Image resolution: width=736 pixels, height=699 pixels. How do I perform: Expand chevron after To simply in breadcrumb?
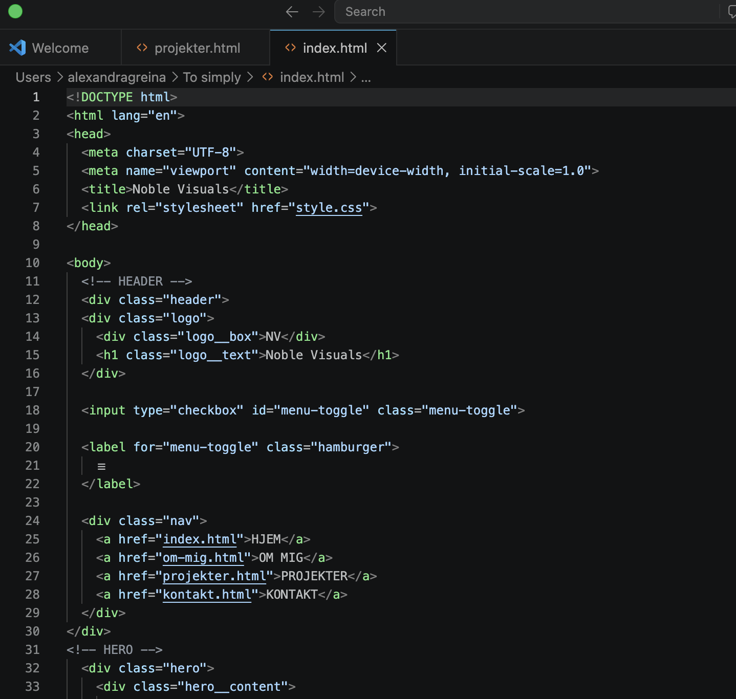pos(250,77)
